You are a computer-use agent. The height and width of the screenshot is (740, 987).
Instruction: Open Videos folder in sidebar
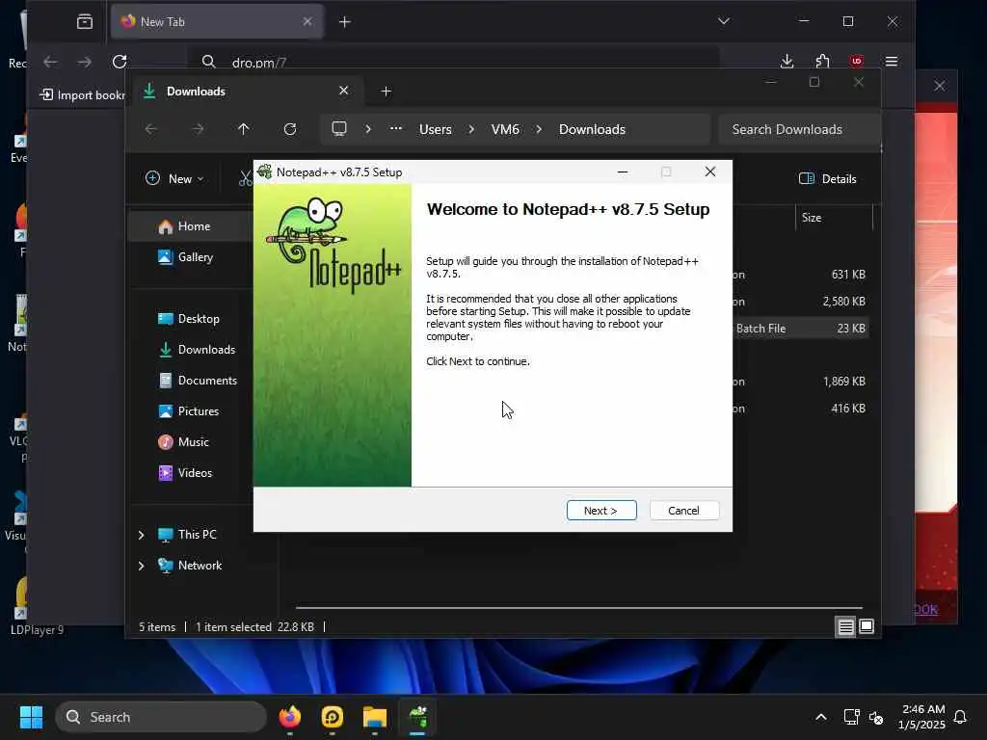[x=195, y=472]
